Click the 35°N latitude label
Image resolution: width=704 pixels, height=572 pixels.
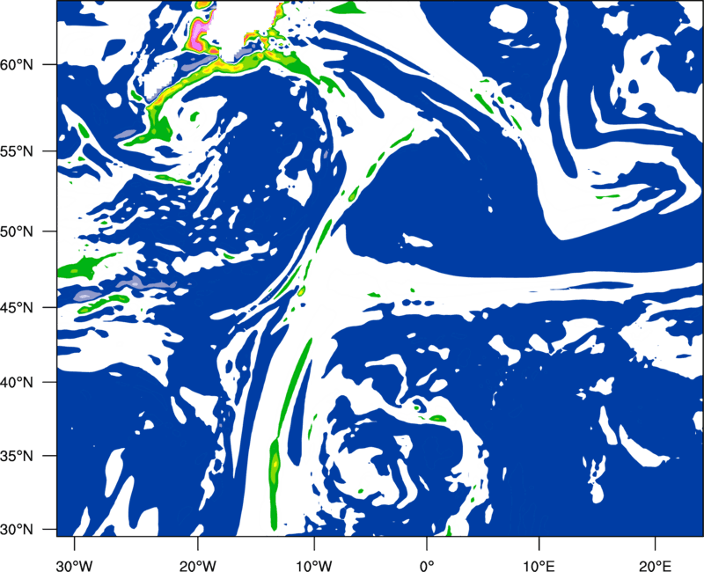point(17,456)
